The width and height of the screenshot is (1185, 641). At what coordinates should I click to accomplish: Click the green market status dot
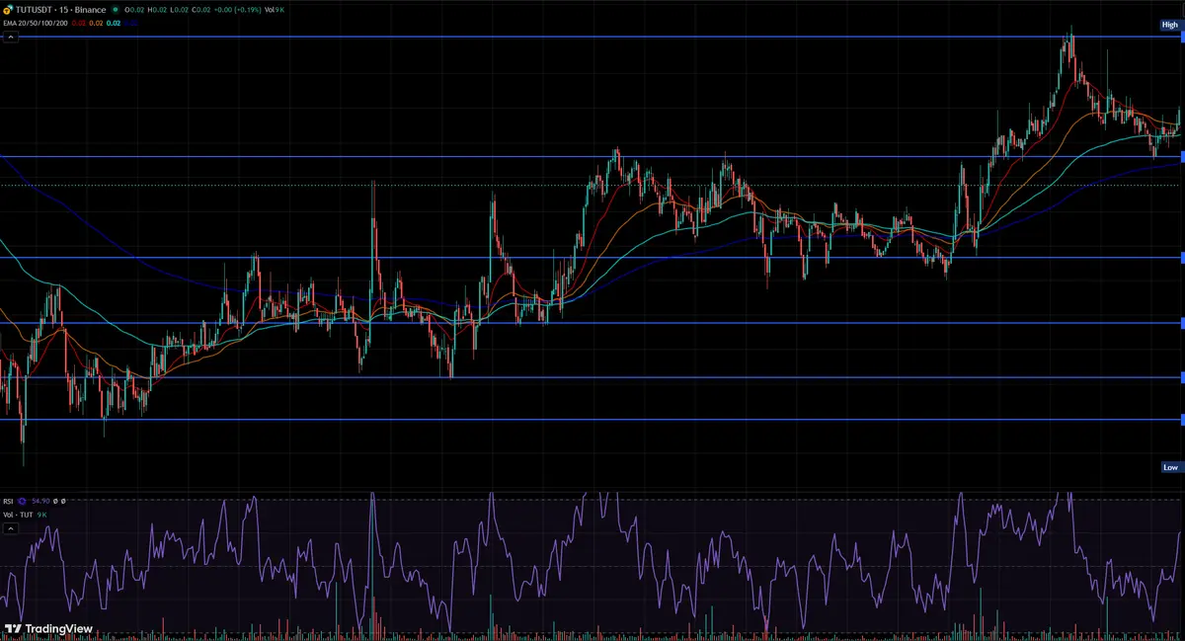[x=115, y=10]
